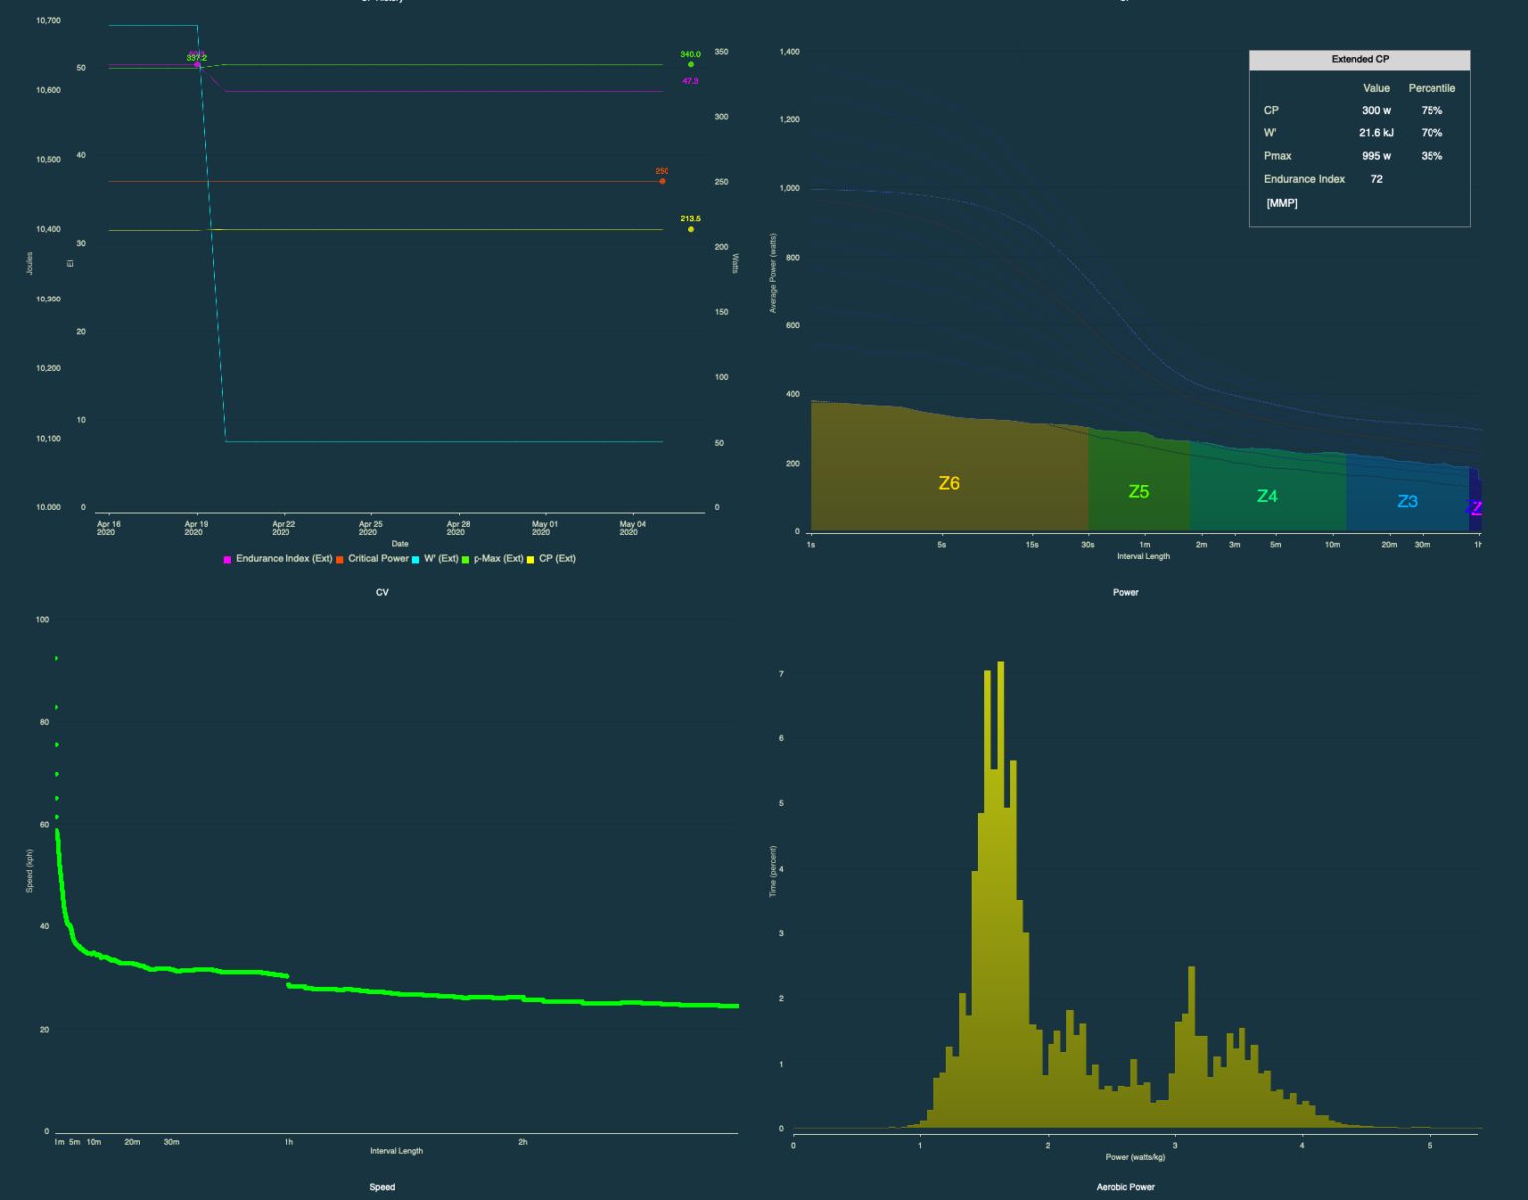The height and width of the screenshot is (1200, 1528).
Task: Click the magenta Endurance Index legend swatch
Action: pyautogui.click(x=227, y=560)
